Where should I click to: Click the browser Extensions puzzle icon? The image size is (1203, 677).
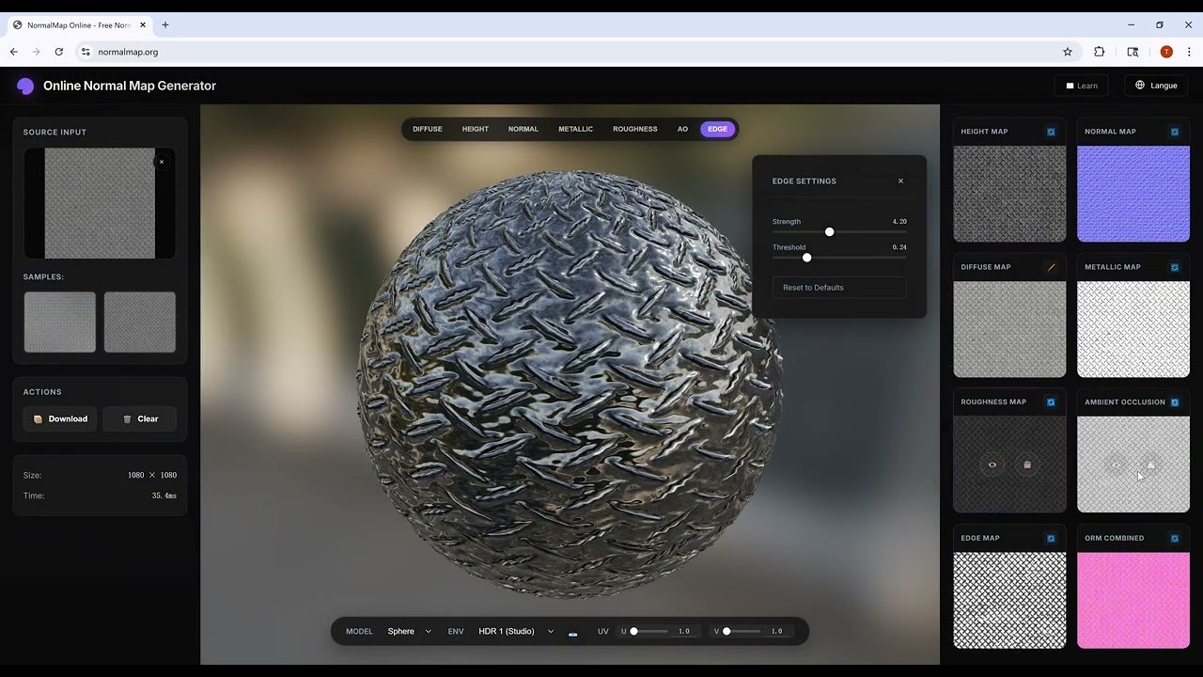pos(1099,52)
